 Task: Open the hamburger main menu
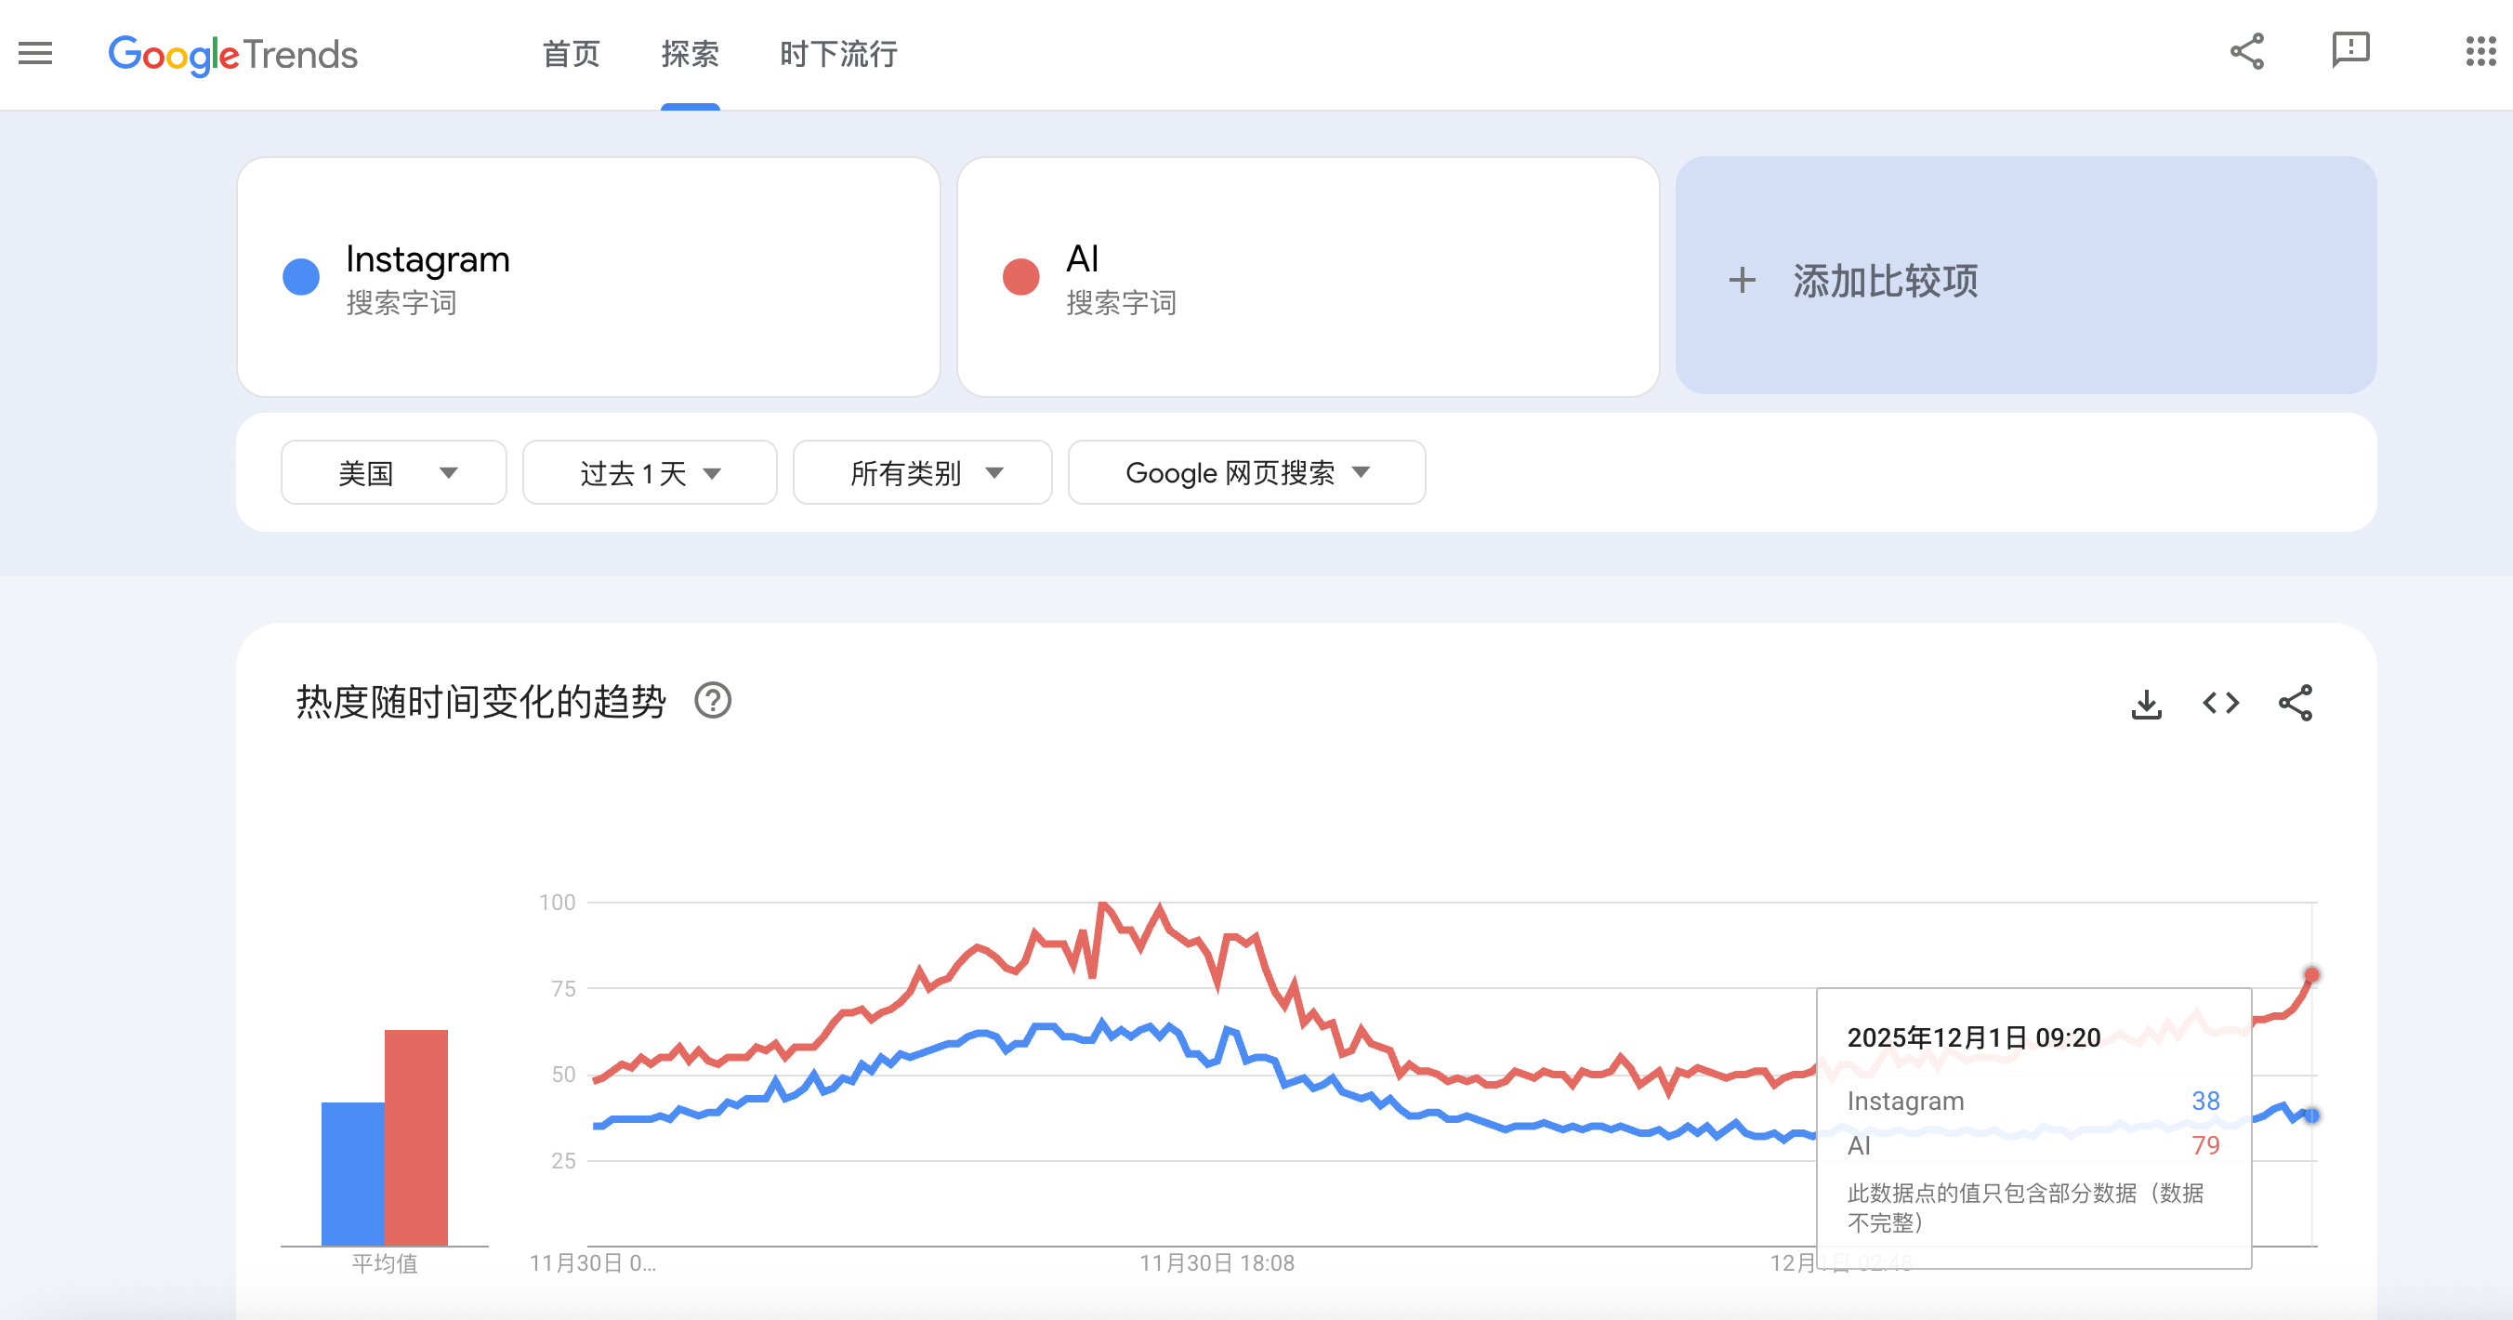pyautogui.click(x=35, y=53)
